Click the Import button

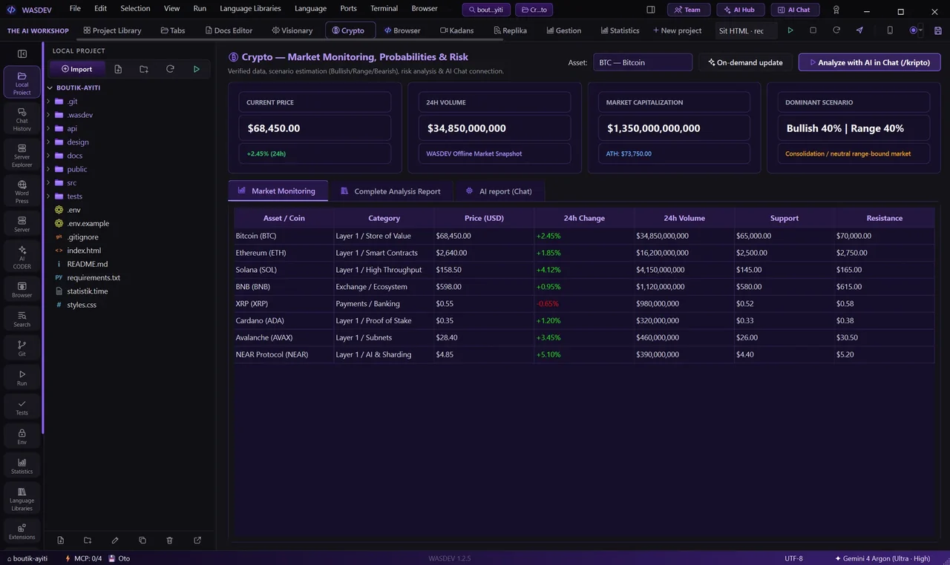[77, 69]
